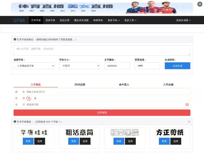Click 查看 under 粗活意简 font
Screen dimensions: 204x153
[73, 141]
